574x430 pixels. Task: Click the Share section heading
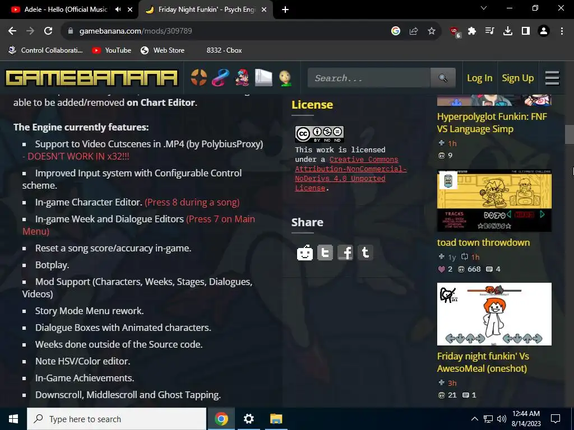308,222
